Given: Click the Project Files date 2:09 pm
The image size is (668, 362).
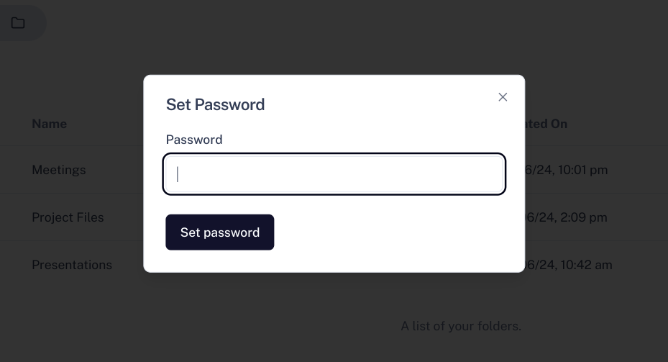Looking at the screenshot, I should (x=567, y=217).
